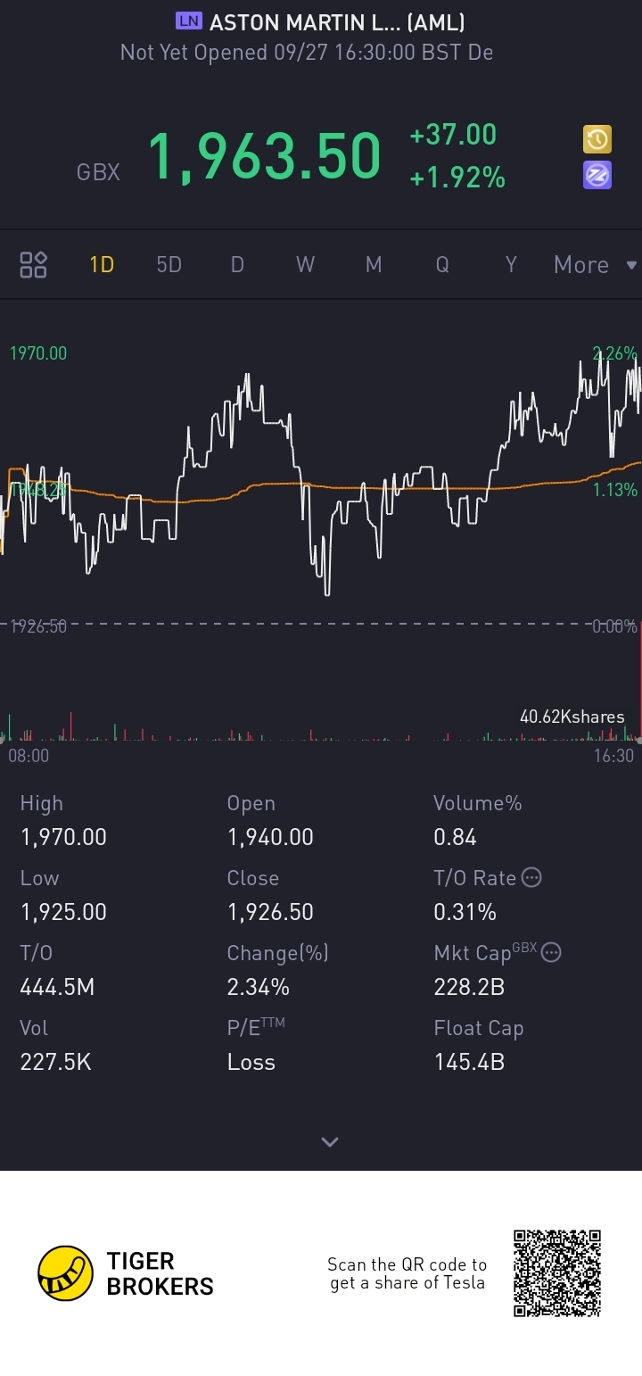
Task: Select the 1D chart tab
Action: pos(102,265)
